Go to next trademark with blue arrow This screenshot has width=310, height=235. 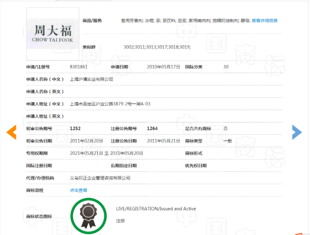297,132
